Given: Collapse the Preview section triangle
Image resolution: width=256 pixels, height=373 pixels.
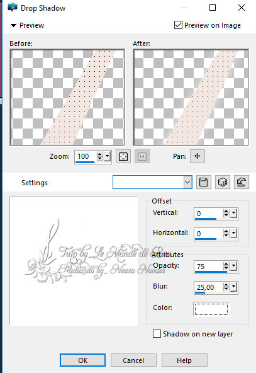Looking at the screenshot, I should click(x=14, y=25).
